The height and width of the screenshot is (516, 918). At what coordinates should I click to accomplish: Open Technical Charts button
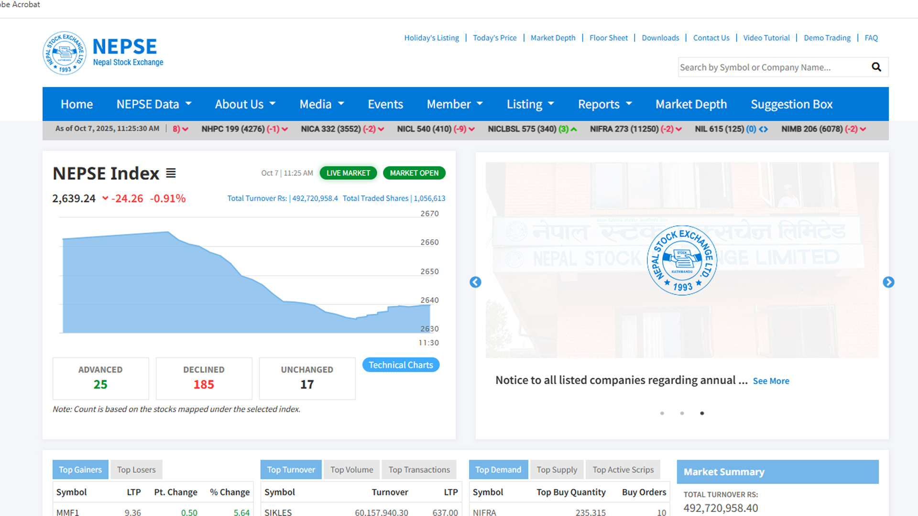click(401, 365)
